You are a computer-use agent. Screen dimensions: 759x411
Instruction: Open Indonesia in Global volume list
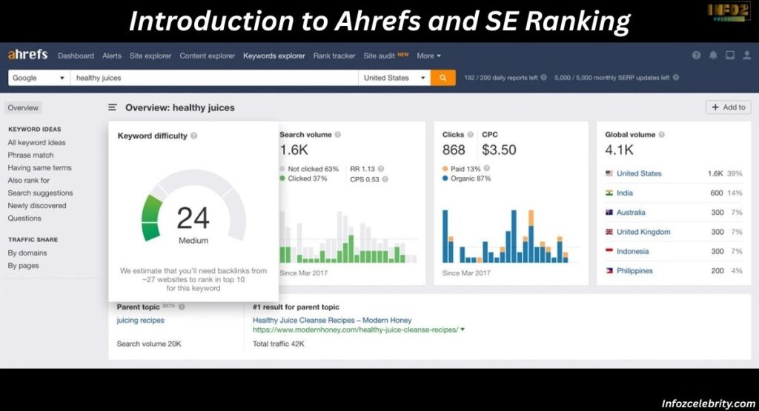(632, 251)
